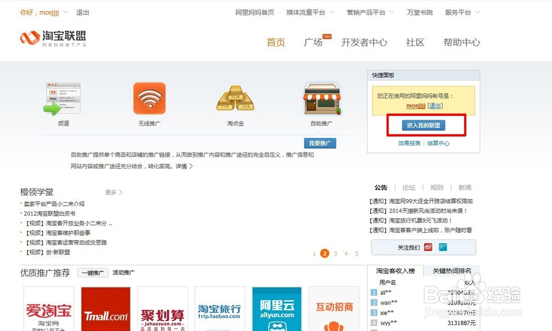Go to banner page 1
The width and height of the screenshot is (552, 331).
[x=314, y=253]
